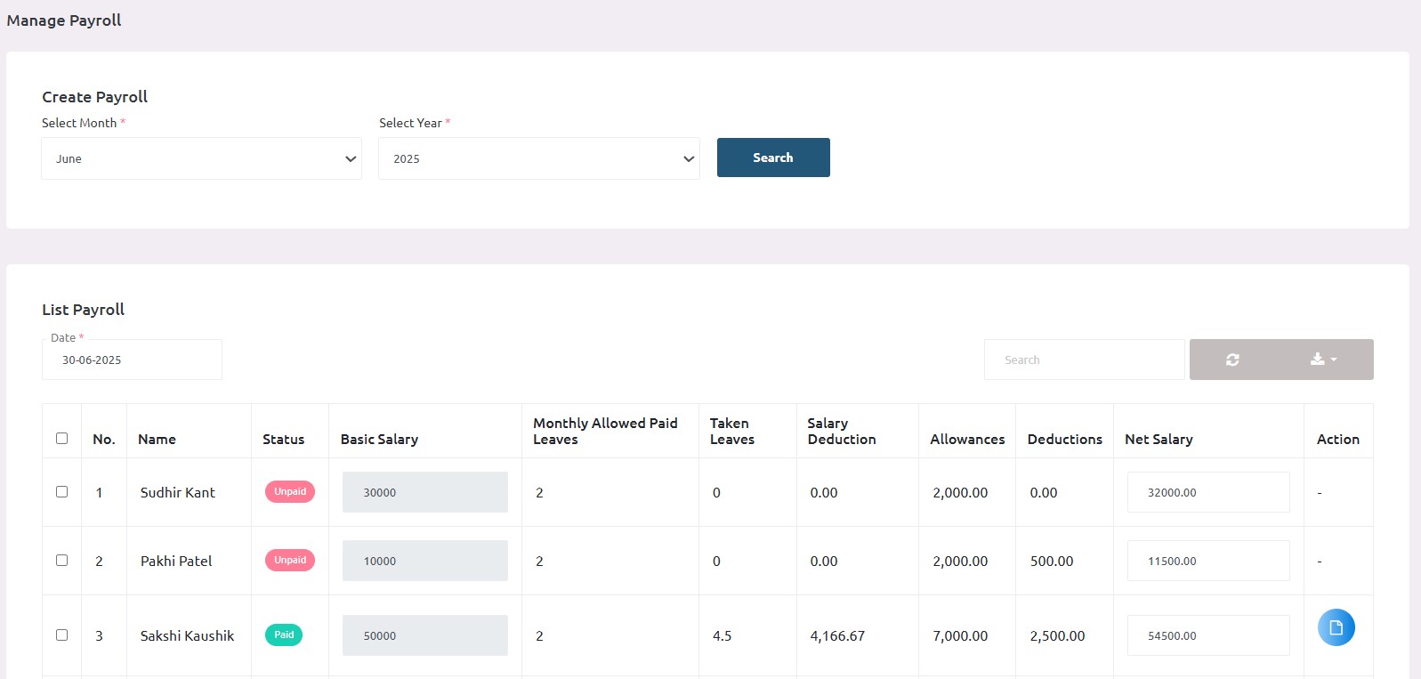
Task: Click the refresh table icon button
Action: [x=1232, y=360]
